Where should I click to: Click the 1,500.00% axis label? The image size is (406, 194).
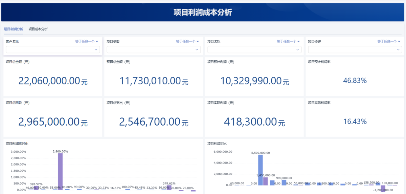pyautogui.click(x=19, y=171)
